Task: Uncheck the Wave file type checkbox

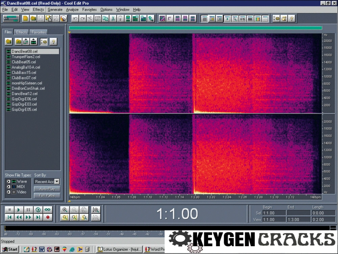Action: point(8,182)
